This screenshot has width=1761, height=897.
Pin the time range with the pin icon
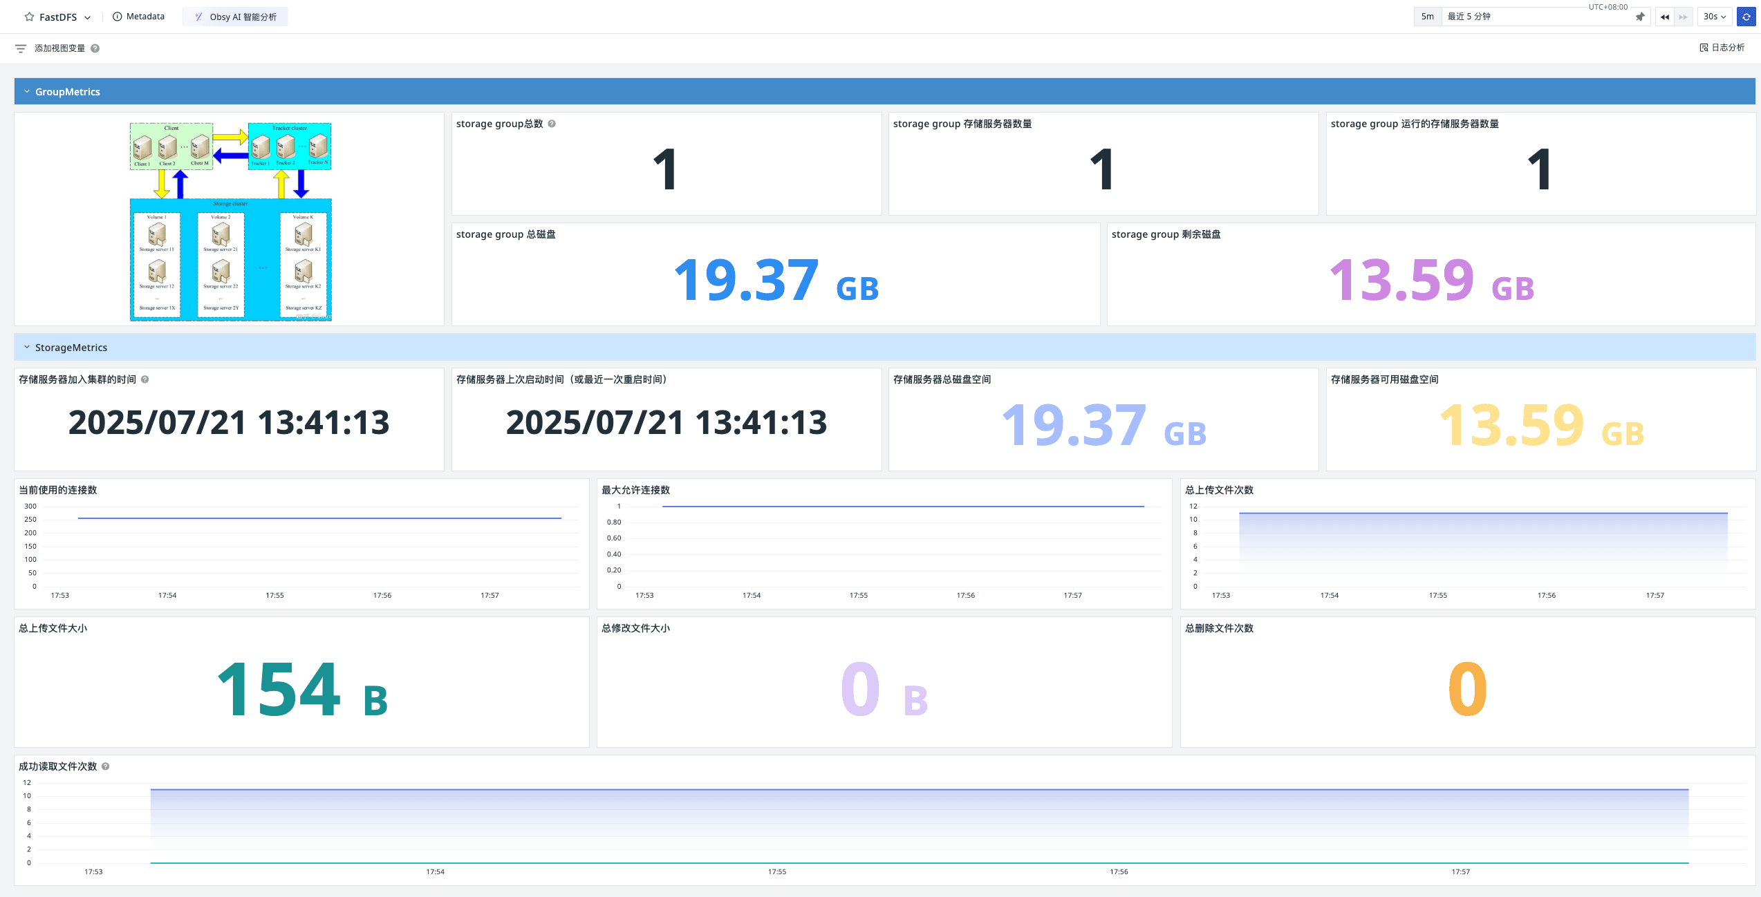[x=1639, y=17]
